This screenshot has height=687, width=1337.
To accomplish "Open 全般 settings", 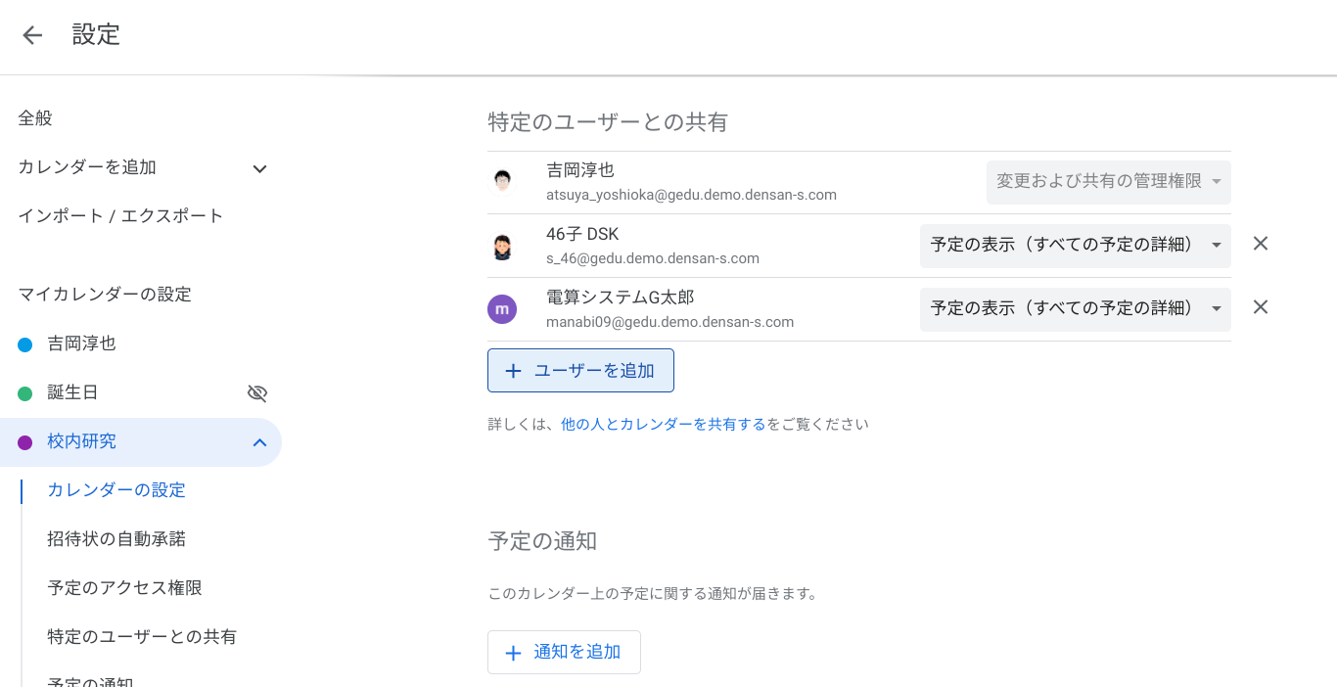I will tap(35, 118).
